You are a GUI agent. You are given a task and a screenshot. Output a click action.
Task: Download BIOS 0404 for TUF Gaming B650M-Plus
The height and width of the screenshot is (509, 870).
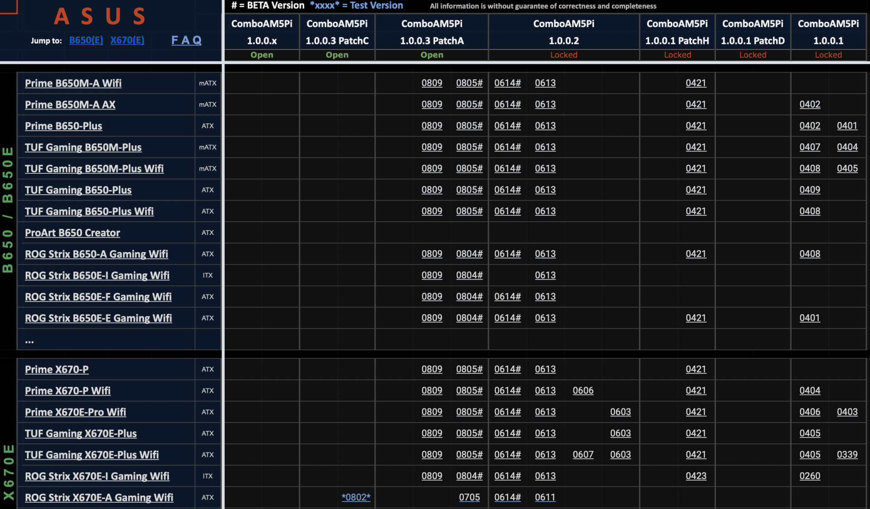coord(847,147)
